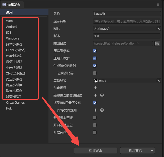This screenshot has height=157, width=164.
Task: Select CrazyGames platform
Action: coord(15,103)
